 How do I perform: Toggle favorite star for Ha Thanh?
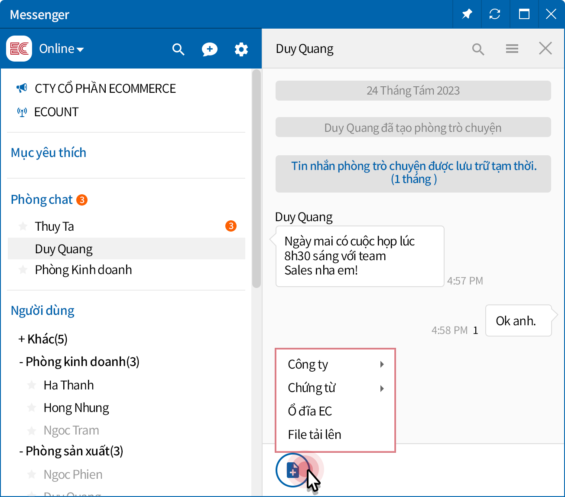click(32, 385)
